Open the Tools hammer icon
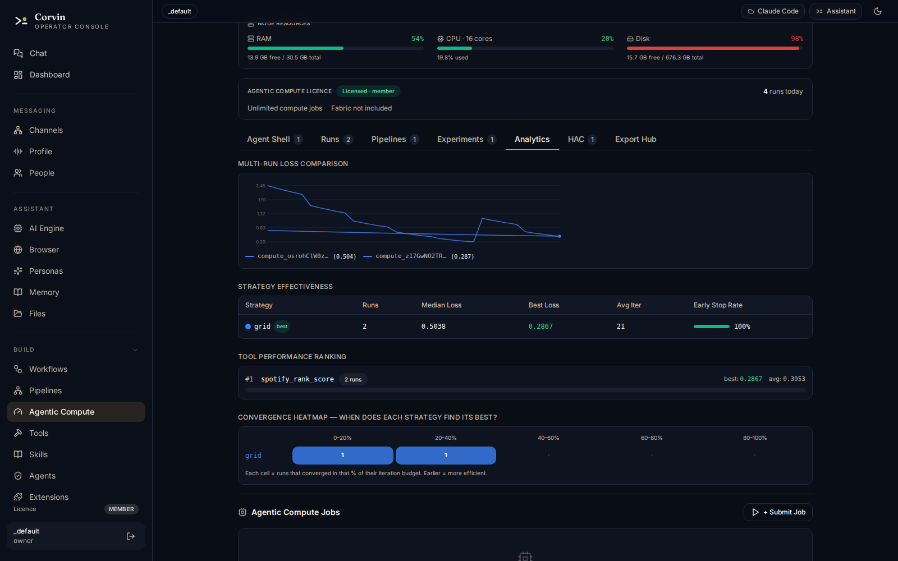 pos(18,433)
